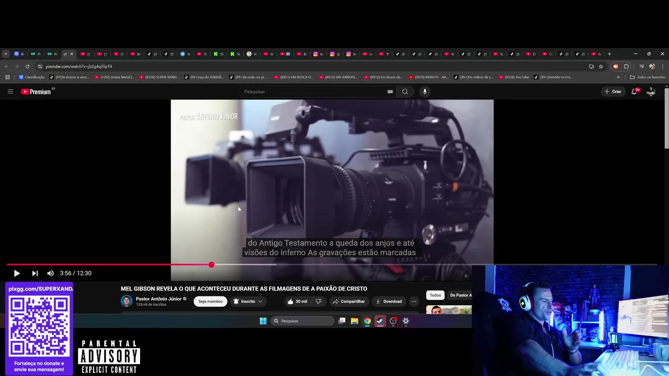Open (7292) Enéas Metal bookmark
The height and width of the screenshot is (376, 669).
click(x=114, y=77)
